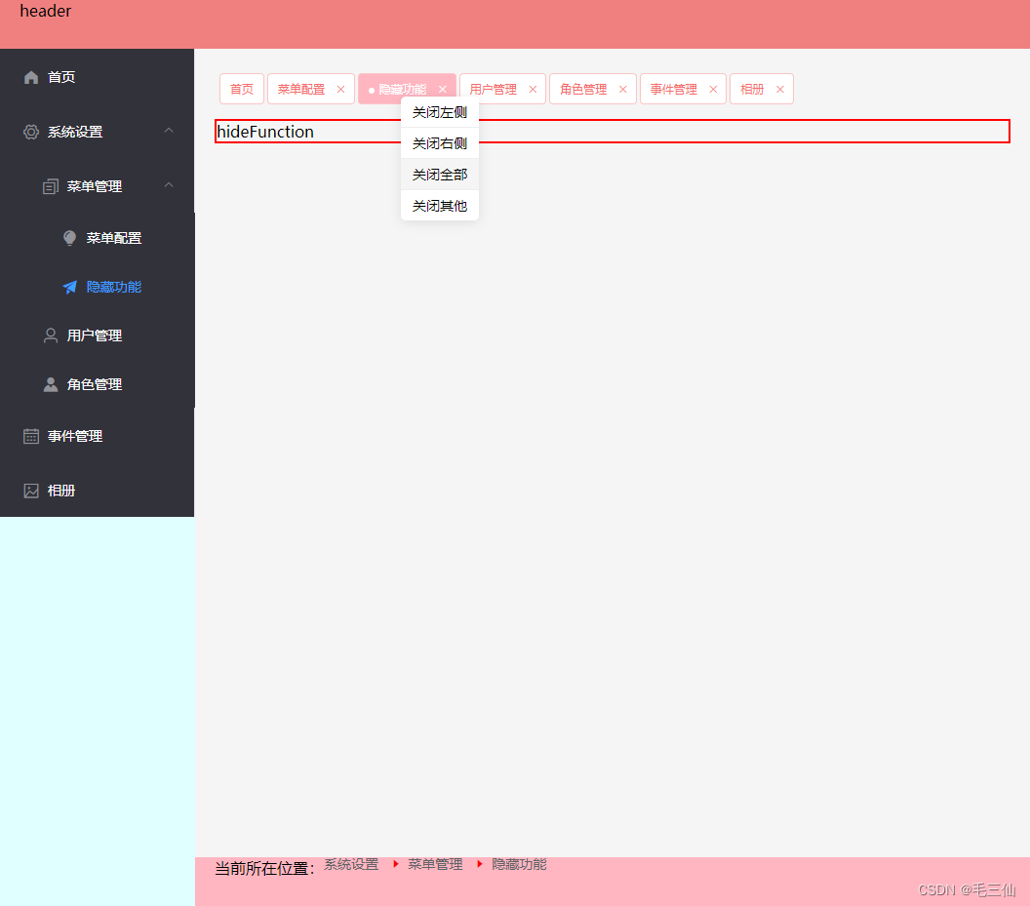The image size is (1030, 906).
Task: Choose 关闭其他 from the context menu
Action: (439, 206)
